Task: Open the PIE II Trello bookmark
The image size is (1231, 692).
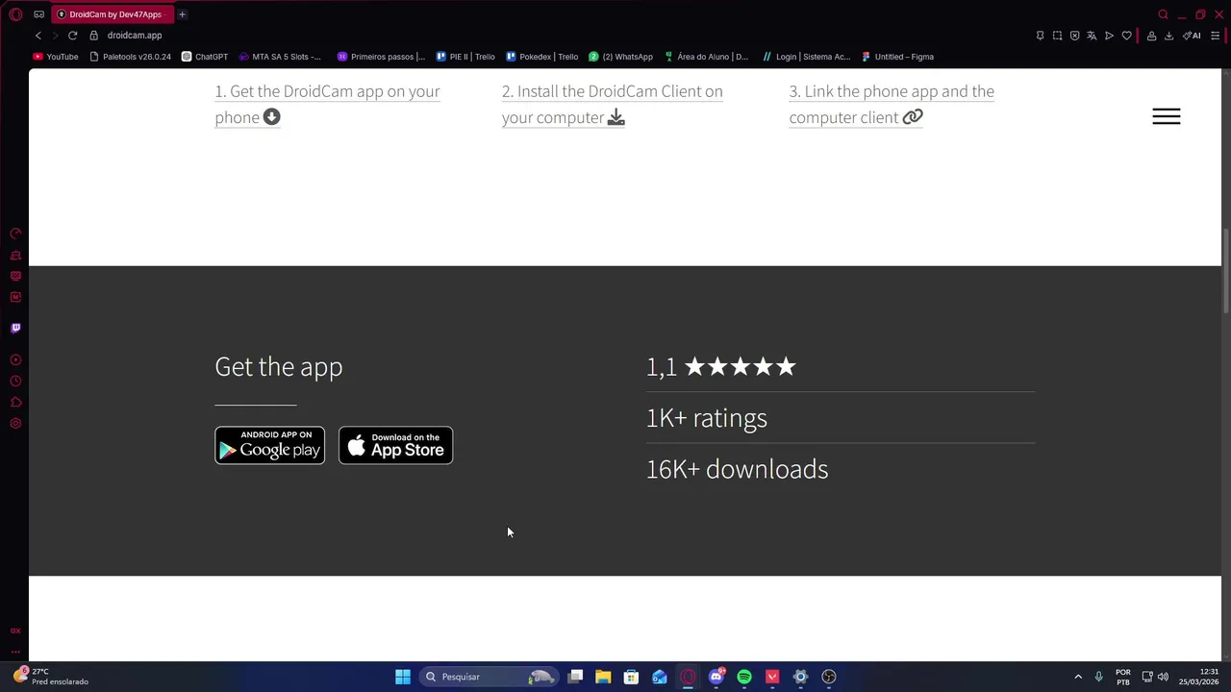Action: point(465,57)
